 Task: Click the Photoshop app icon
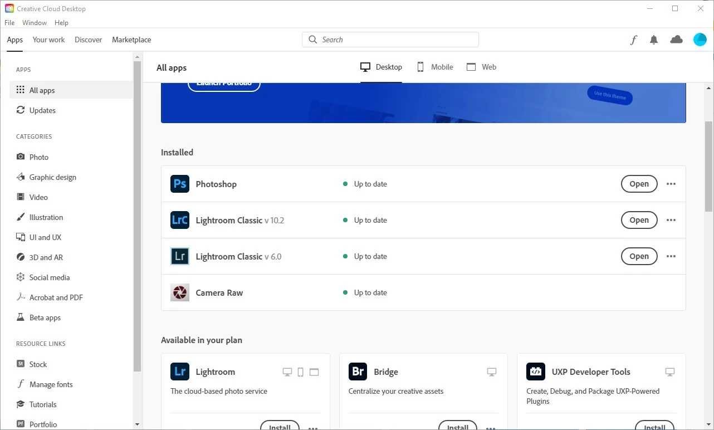coord(180,184)
